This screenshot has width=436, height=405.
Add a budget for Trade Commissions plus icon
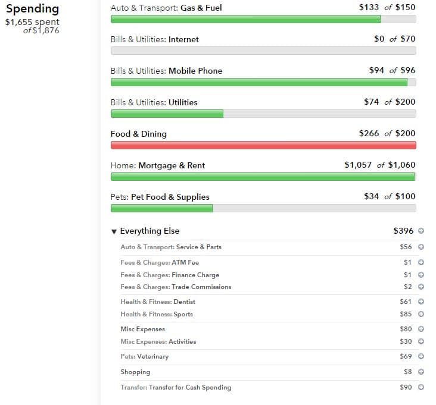point(421,287)
